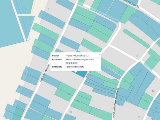This screenshot has height=120, width=160.
Task: Click house number 34 on the map
Action: (71, 112)
